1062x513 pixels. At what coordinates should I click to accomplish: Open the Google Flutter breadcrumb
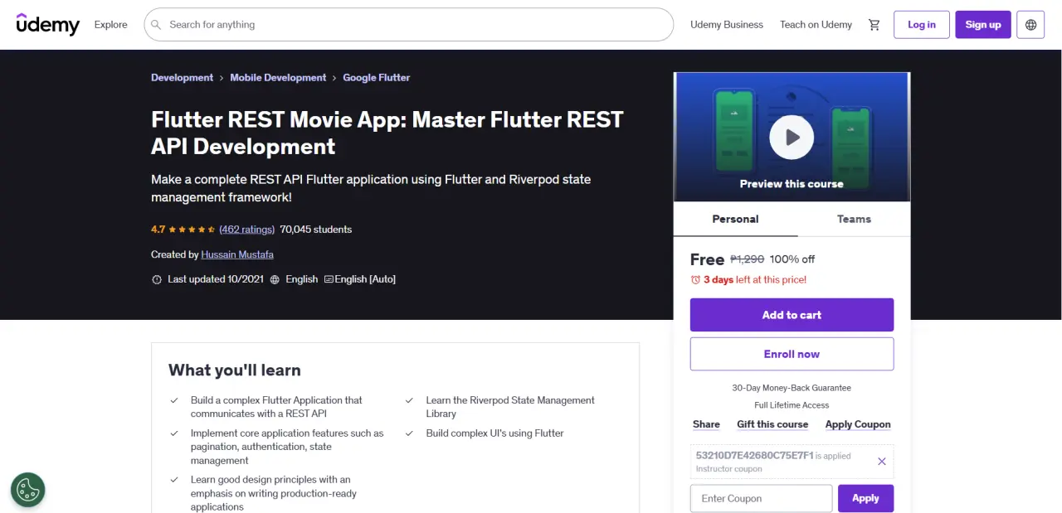377,78
